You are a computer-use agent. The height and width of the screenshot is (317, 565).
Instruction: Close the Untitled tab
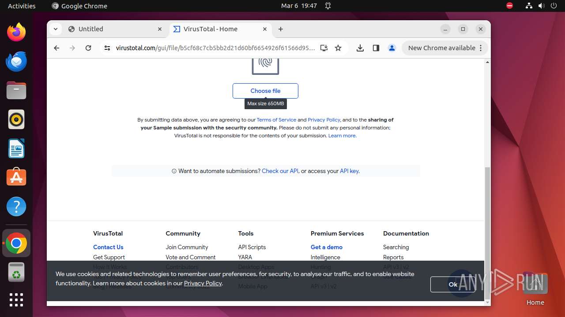click(x=160, y=29)
